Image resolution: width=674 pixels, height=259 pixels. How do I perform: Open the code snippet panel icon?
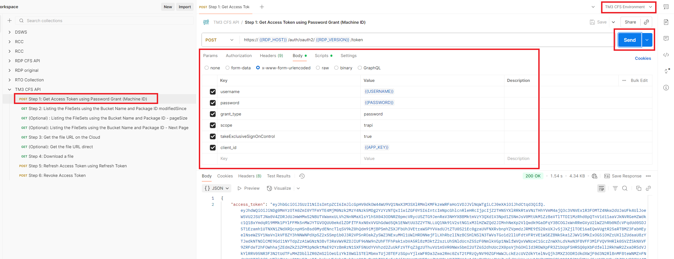coord(666,55)
